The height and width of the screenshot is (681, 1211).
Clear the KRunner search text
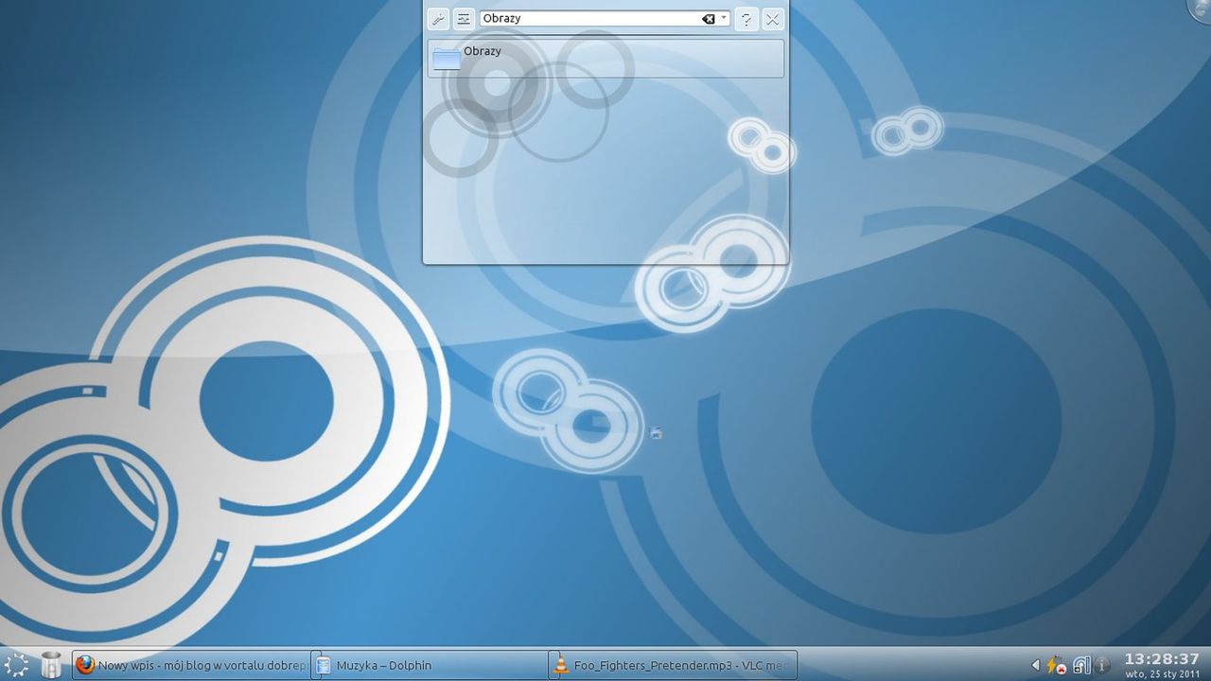(x=708, y=19)
